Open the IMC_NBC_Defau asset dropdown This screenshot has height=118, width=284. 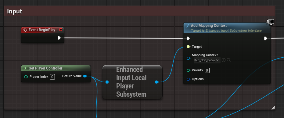[207, 60]
